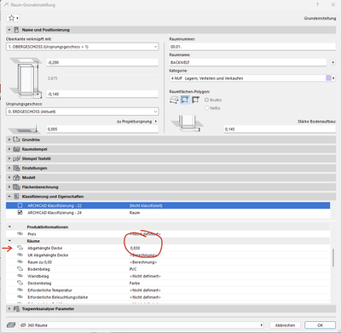Click the link icon beside Bodenbelag

[20, 269]
